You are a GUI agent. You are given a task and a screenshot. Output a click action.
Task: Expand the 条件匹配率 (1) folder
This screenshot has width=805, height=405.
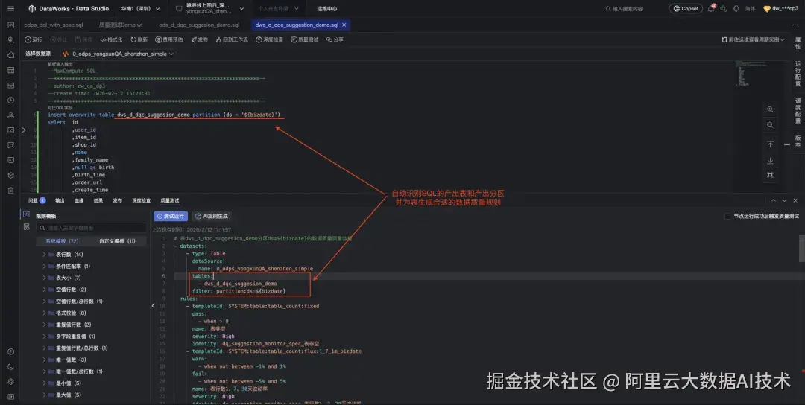44,267
